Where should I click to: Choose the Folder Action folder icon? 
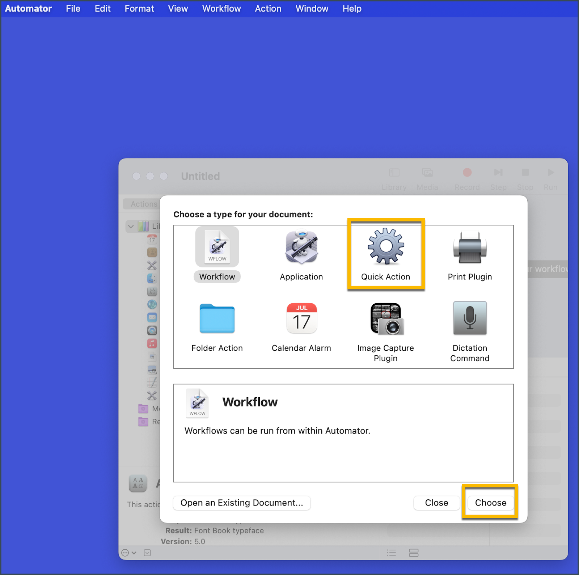(217, 318)
